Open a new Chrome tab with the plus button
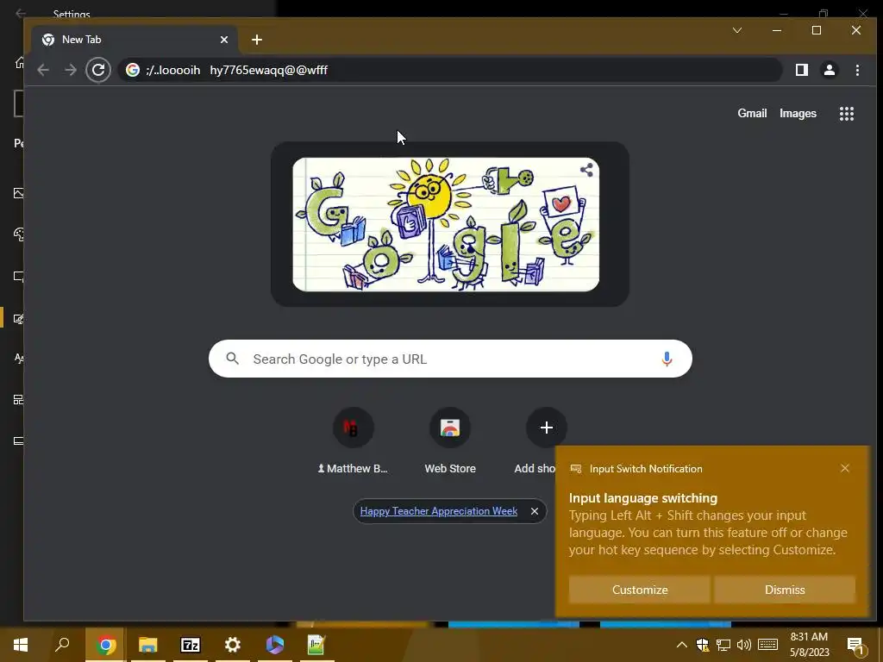Screen dimensions: 883x662 click(x=257, y=40)
